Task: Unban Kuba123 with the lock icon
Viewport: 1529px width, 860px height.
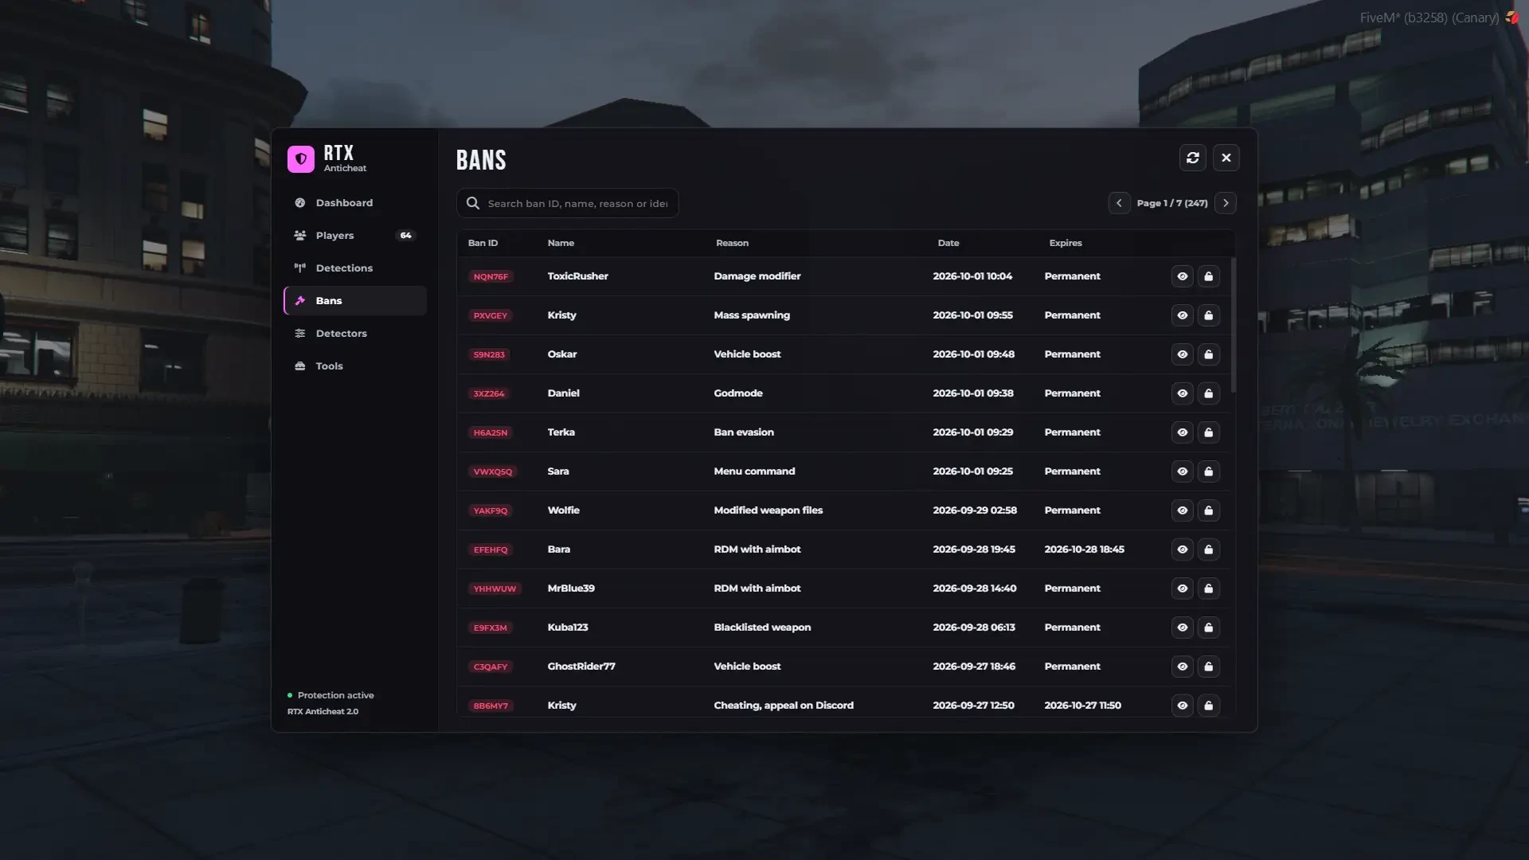Action: coord(1208,627)
